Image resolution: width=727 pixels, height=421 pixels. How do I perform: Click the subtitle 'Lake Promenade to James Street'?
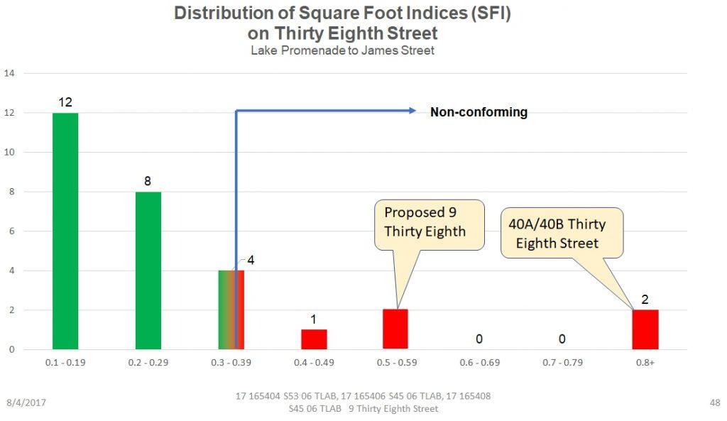pyautogui.click(x=342, y=50)
